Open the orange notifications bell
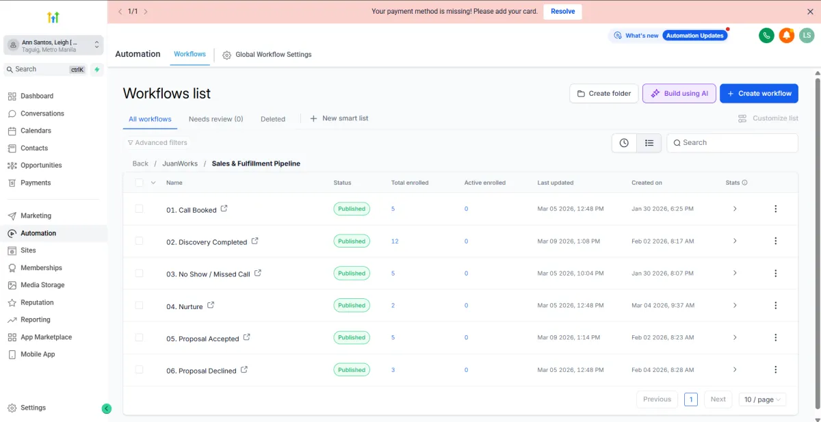 pos(787,36)
